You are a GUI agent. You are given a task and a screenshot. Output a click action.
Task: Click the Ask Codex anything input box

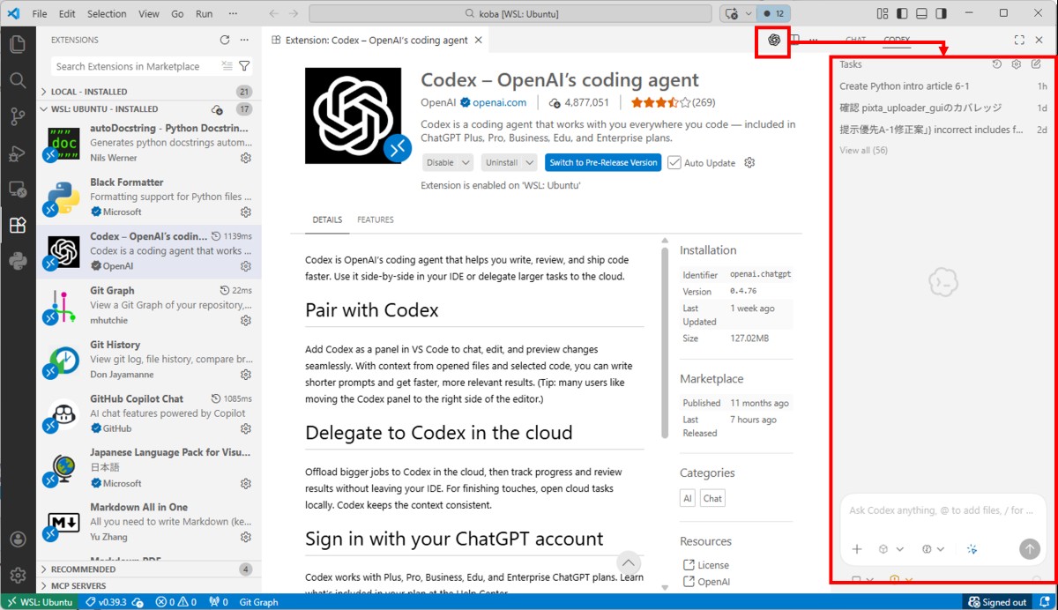tap(941, 510)
